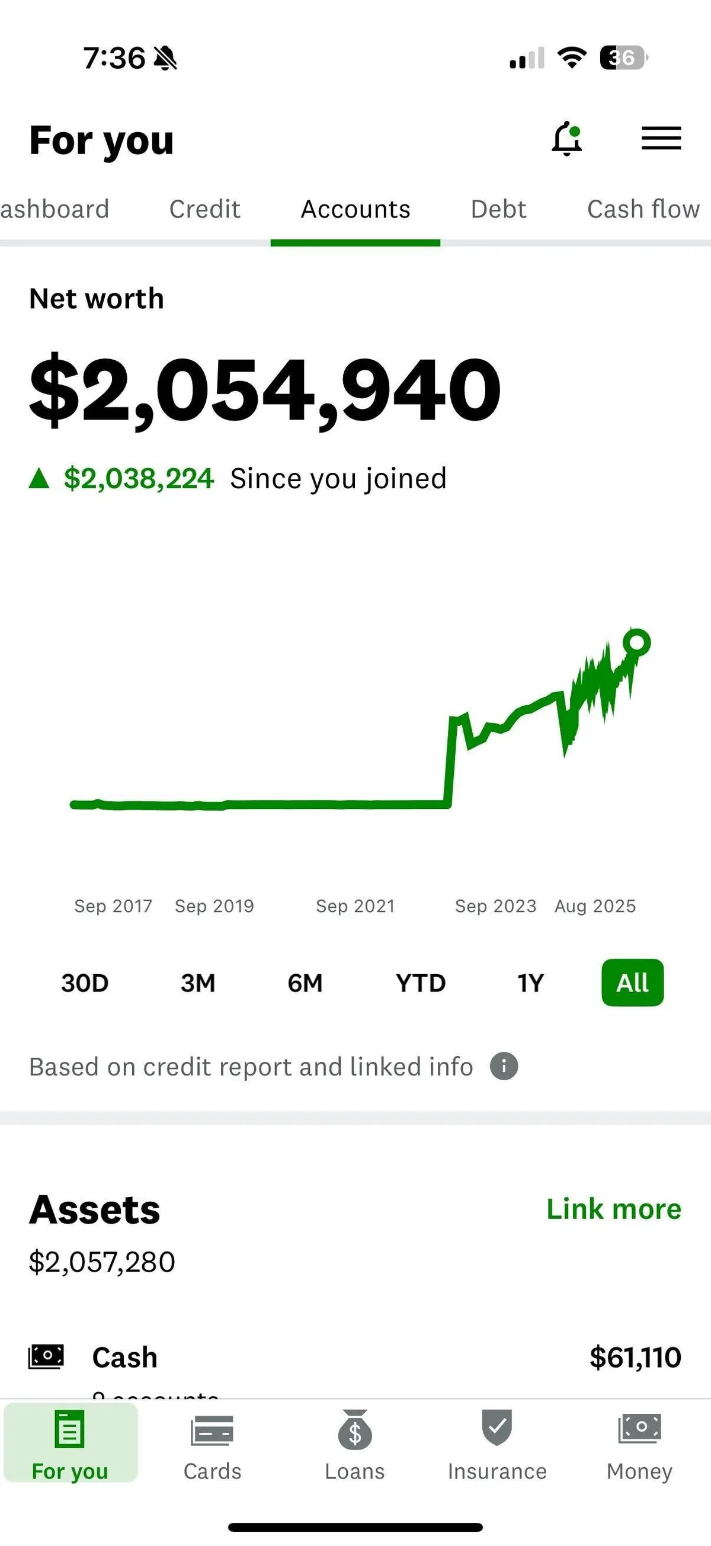Screen dimensions: 711x1546
Task: Switch to the Debt tab
Action: coord(499,209)
